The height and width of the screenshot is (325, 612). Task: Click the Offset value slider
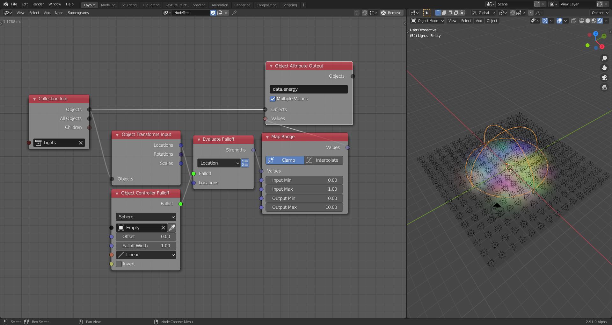(146, 237)
